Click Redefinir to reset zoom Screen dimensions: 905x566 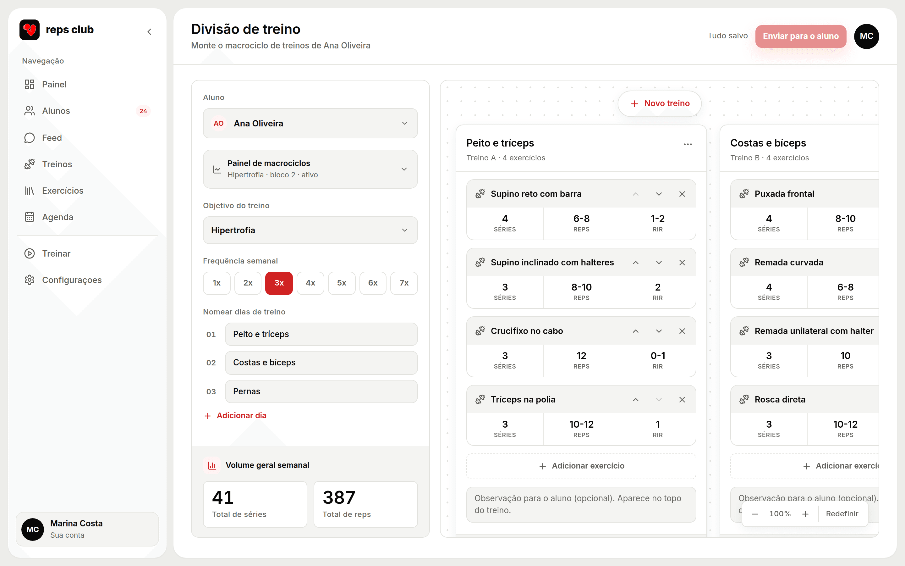pyautogui.click(x=842, y=514)
